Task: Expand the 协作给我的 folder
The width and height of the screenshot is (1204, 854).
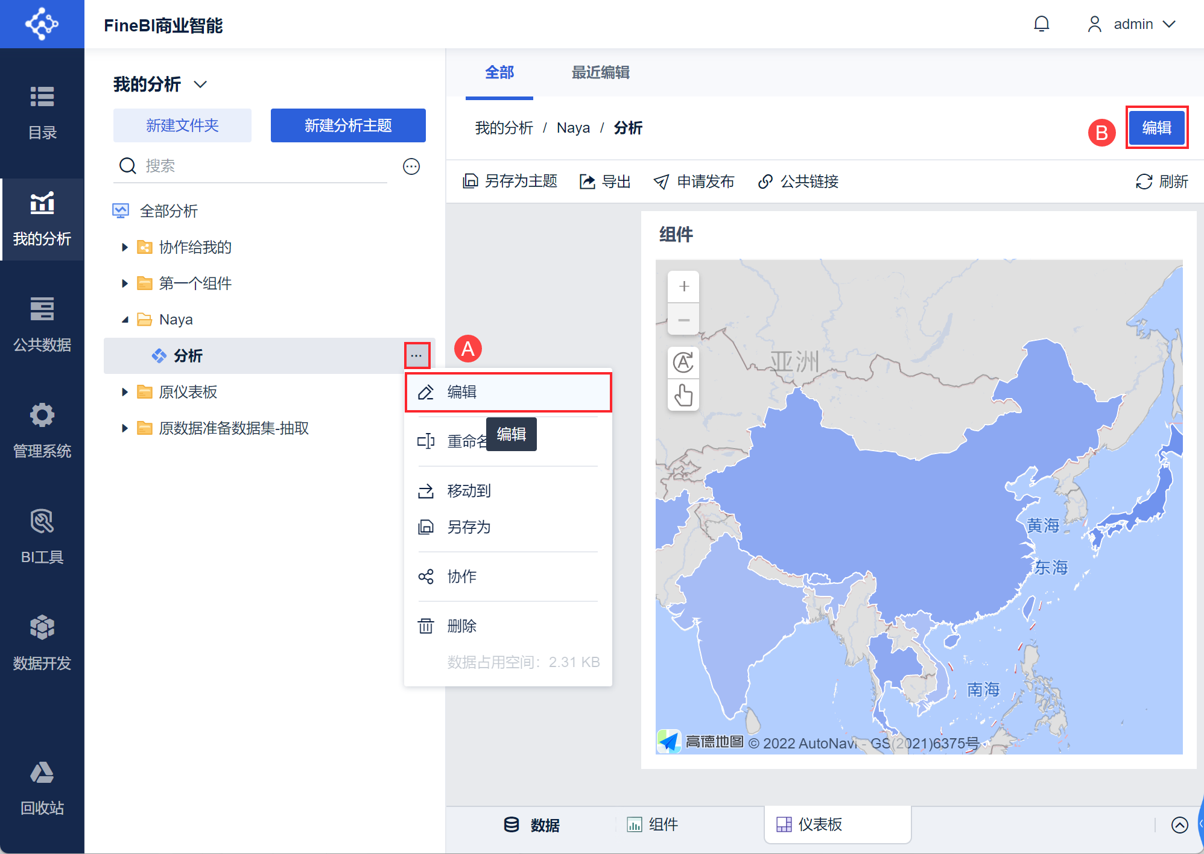Action: tap(125, 247)
